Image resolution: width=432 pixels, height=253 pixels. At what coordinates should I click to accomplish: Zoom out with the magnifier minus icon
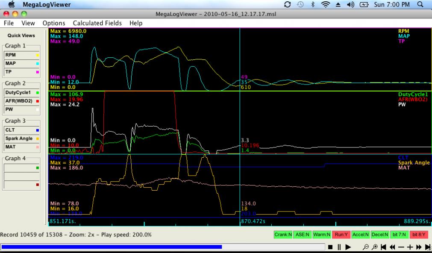(366, 247)
